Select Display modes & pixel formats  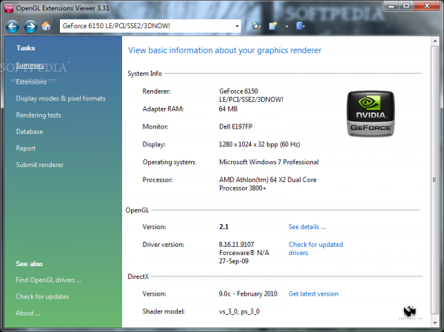[x=61, y=98]
